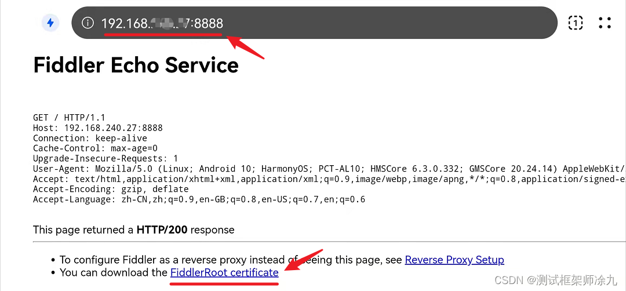626x291 pixels.
Task: Select the Fiddler Echo Service heading
Action: tap(136, 65)
